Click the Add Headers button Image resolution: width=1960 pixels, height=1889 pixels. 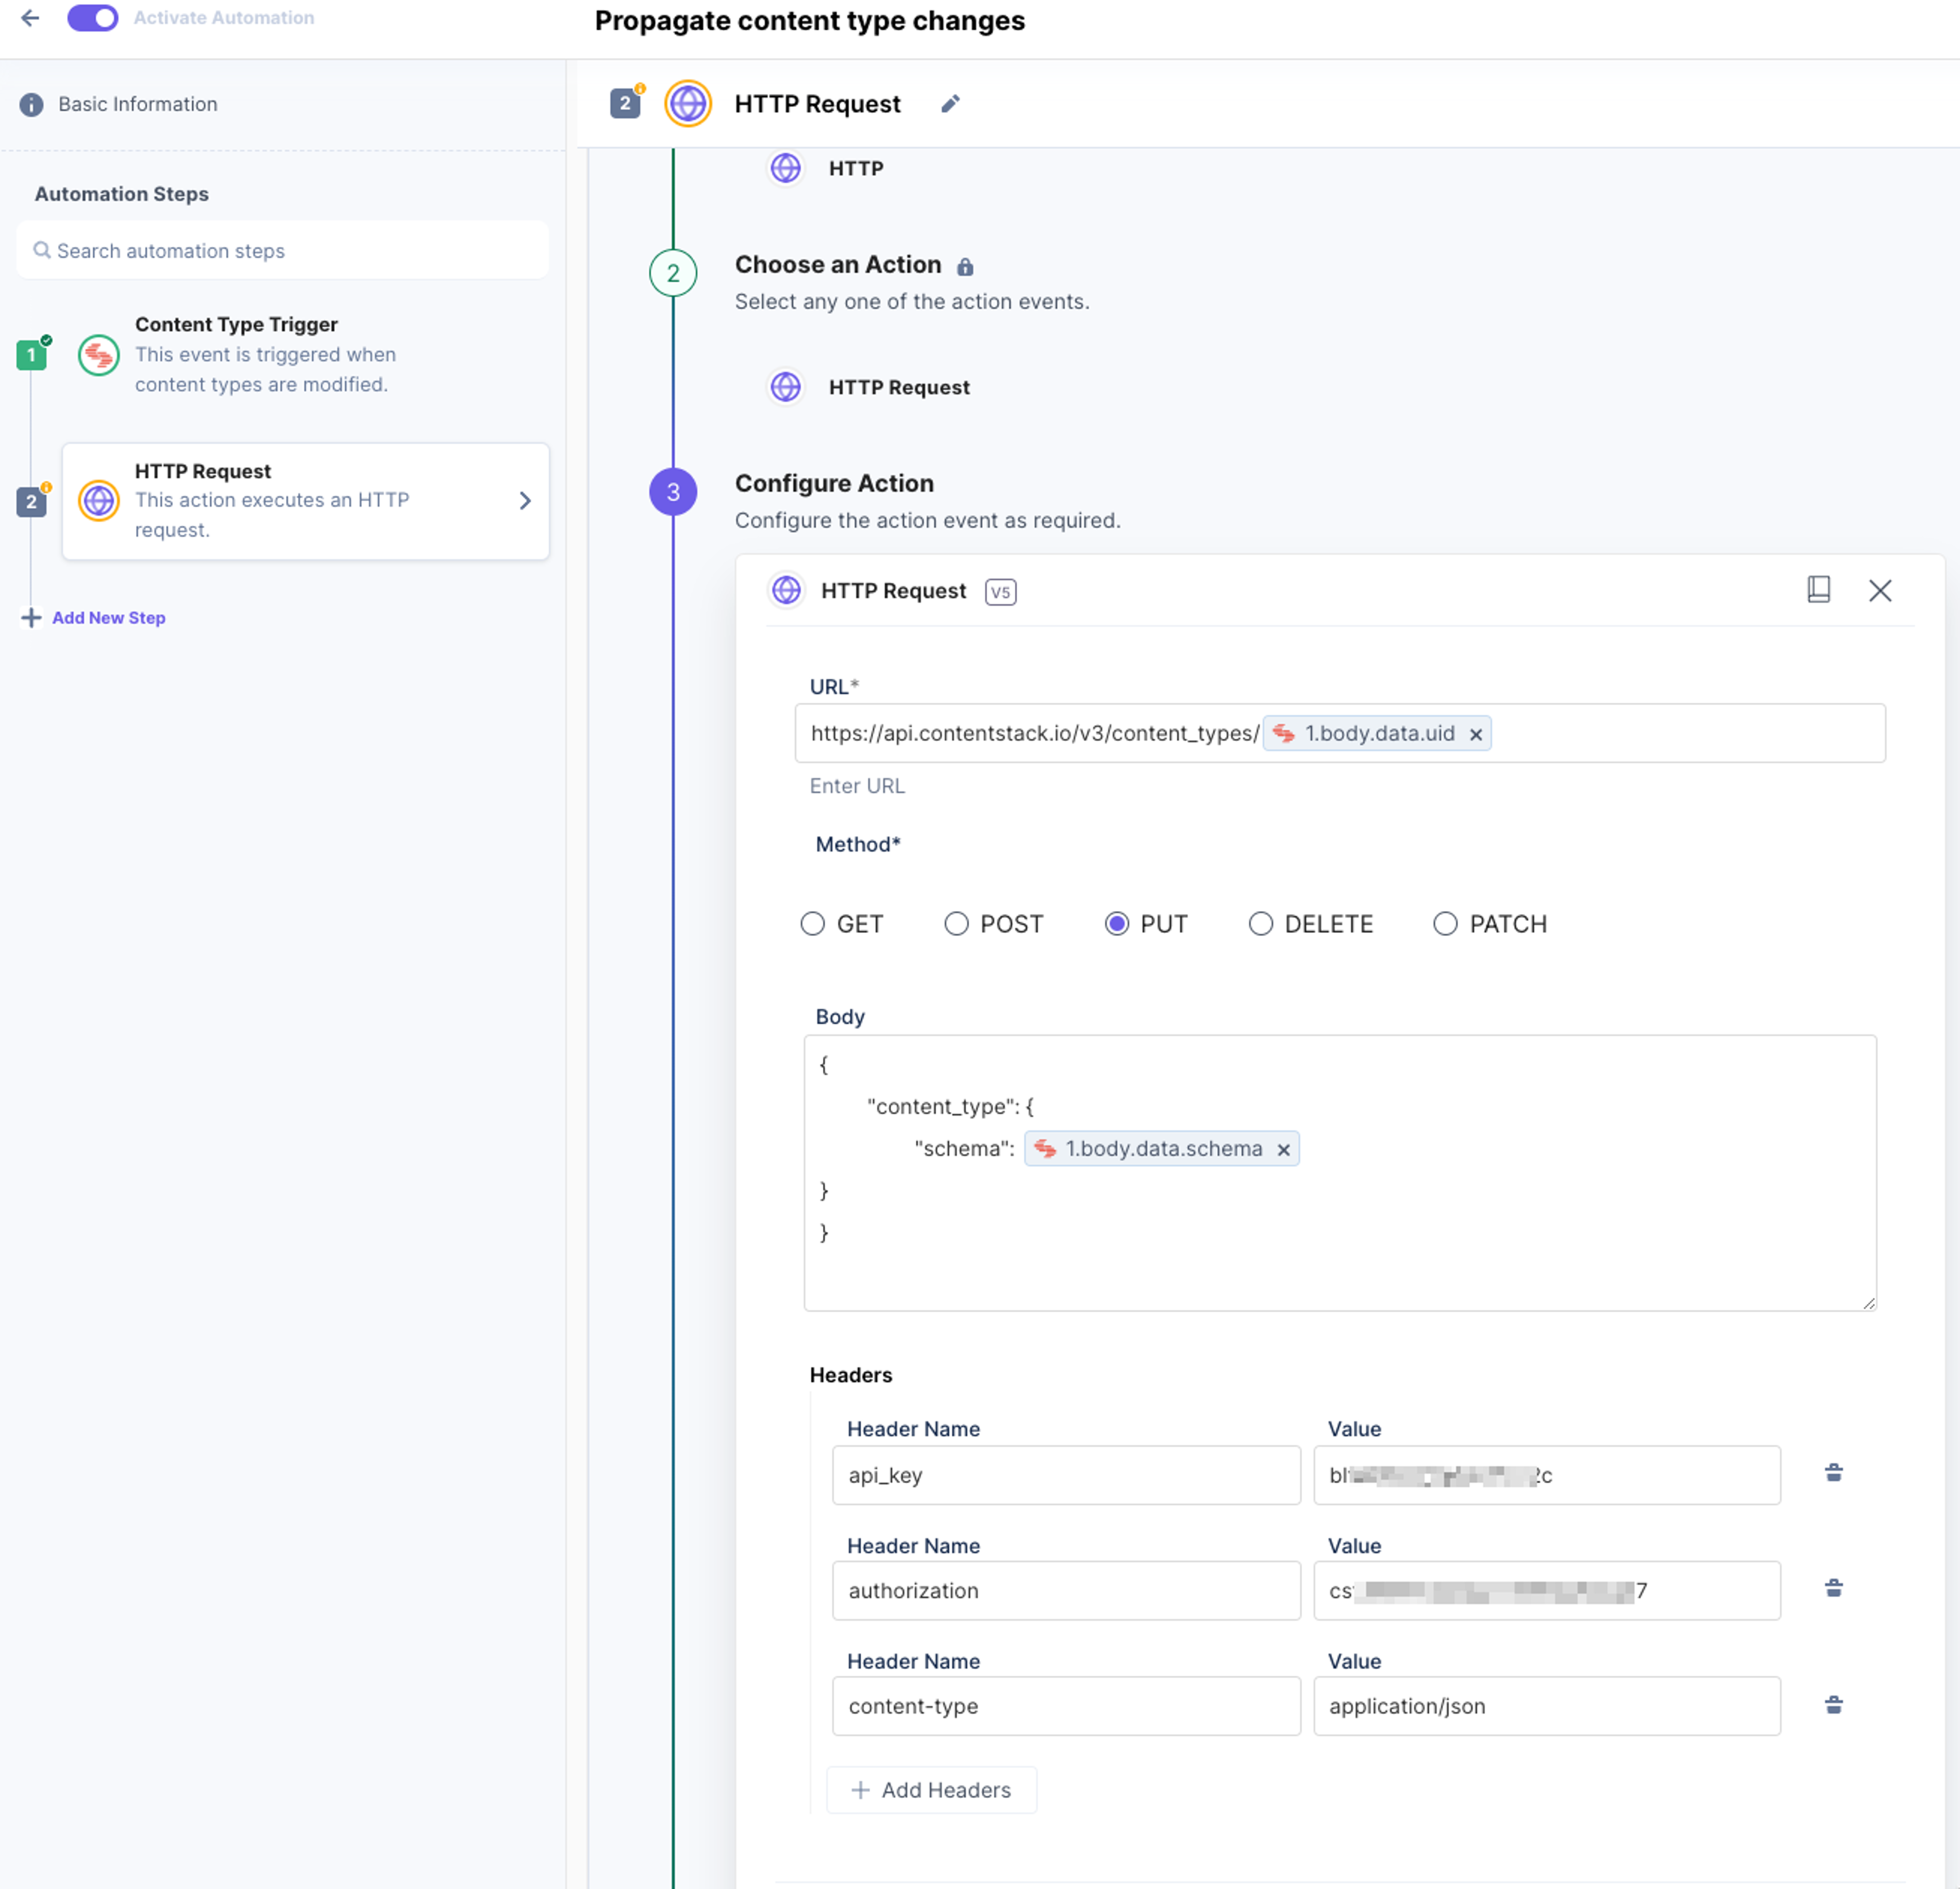point(931,1789)
